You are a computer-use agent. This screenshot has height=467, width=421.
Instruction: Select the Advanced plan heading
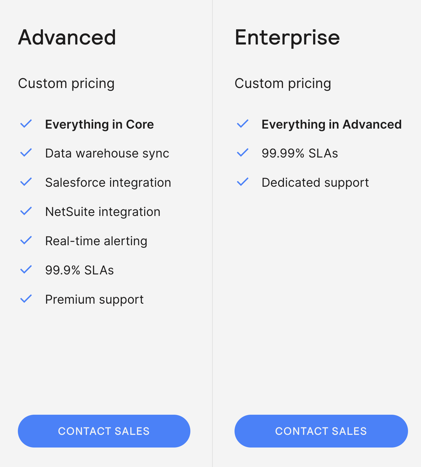pyautogui.click(x=67, y=37)
